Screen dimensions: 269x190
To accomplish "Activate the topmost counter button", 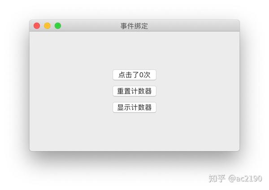I will tap(134, 75).
